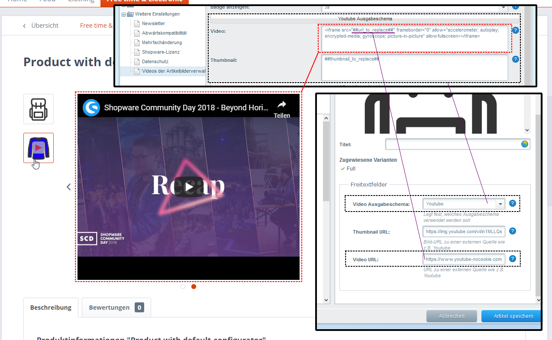This screenshot has width=552, height=340.
Task: Click the document icon next to Abwärtskompatibilität
Action: [137, 33]
